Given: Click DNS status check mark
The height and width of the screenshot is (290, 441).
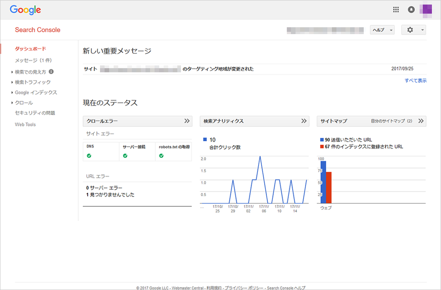Looking at the screenshot, I should [x=89, y=155].
